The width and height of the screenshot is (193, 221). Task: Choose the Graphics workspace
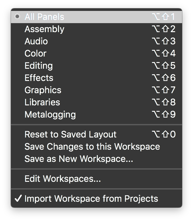(x=43, y=90)
